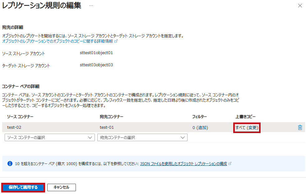The image size is (306, 194).
Task: Open the ソース コンテナーの選択 dropdown
Action: (50, 137)
